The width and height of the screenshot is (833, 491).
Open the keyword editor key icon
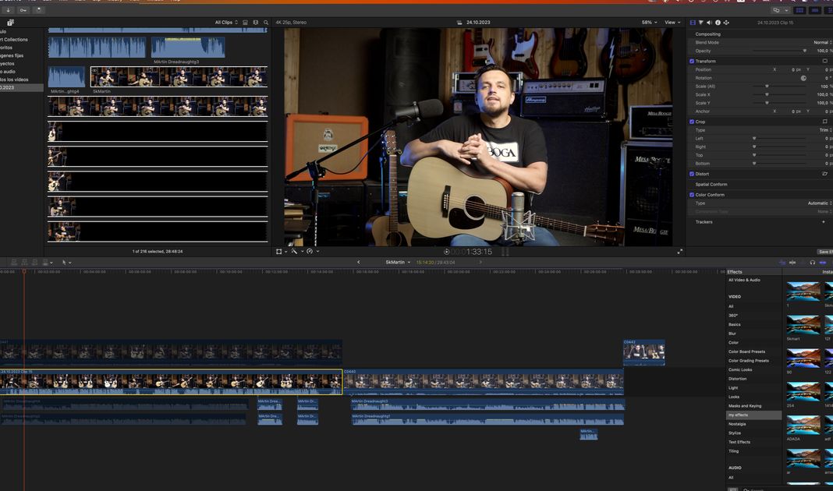click(x=23, y=10)
